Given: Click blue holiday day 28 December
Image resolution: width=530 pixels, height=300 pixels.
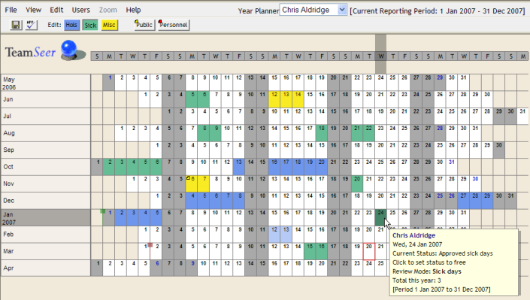Looking at the screenshot, I should pyautogui.click(x=475, y=201).
